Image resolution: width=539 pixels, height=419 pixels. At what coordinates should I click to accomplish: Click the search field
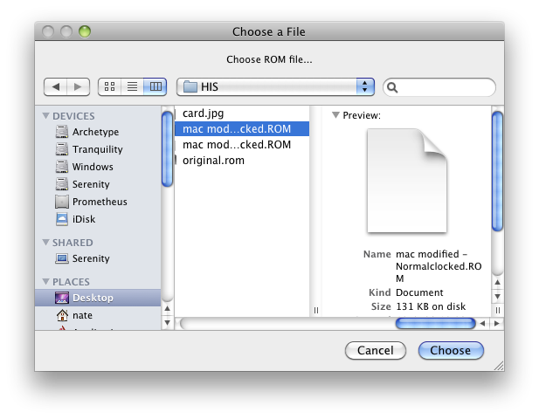point(439,87)
